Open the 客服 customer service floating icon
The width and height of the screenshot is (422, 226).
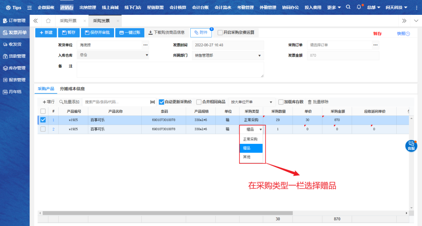coord(411,145)
